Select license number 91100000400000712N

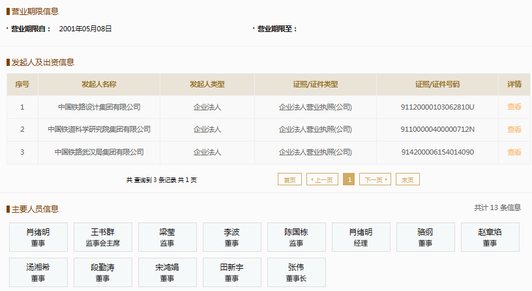(437, 129)
